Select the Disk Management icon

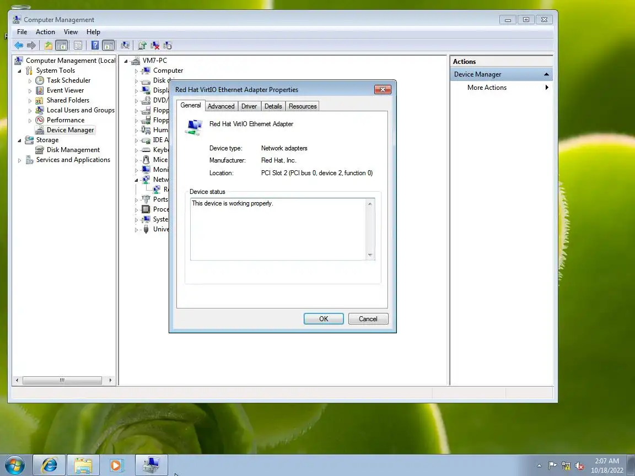click(x=40, y=150)
